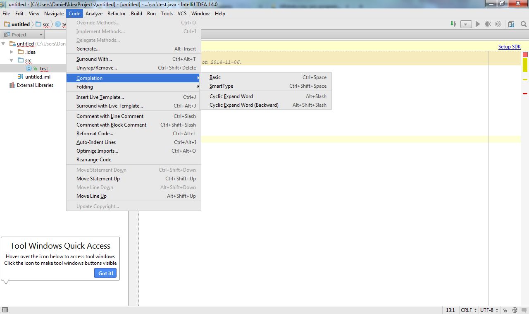The image size is (529, 314).
Task: Open the Project view selector dropdown
Action: [x=22, y=35]
